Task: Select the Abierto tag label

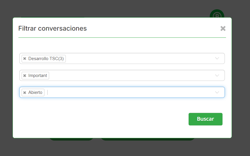Action: [35, 92]
